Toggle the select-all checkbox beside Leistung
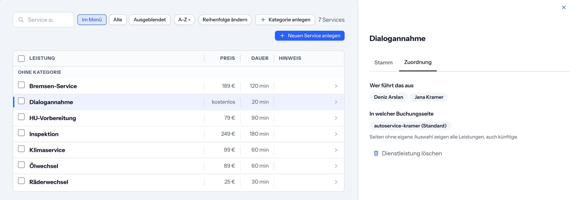This screenshot has height=200, width=581. (21, 58)
